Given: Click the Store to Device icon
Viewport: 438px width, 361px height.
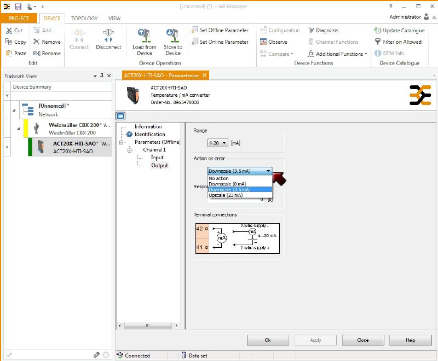Looking at the screenshot, I should pos(173,36).
